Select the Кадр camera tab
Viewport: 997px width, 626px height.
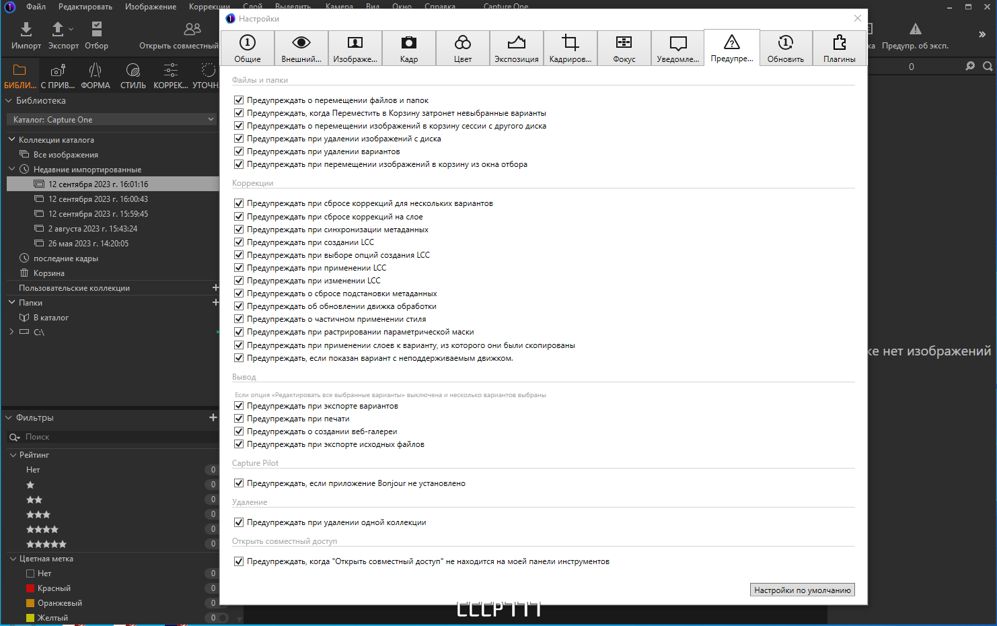(x=409, y=48)
